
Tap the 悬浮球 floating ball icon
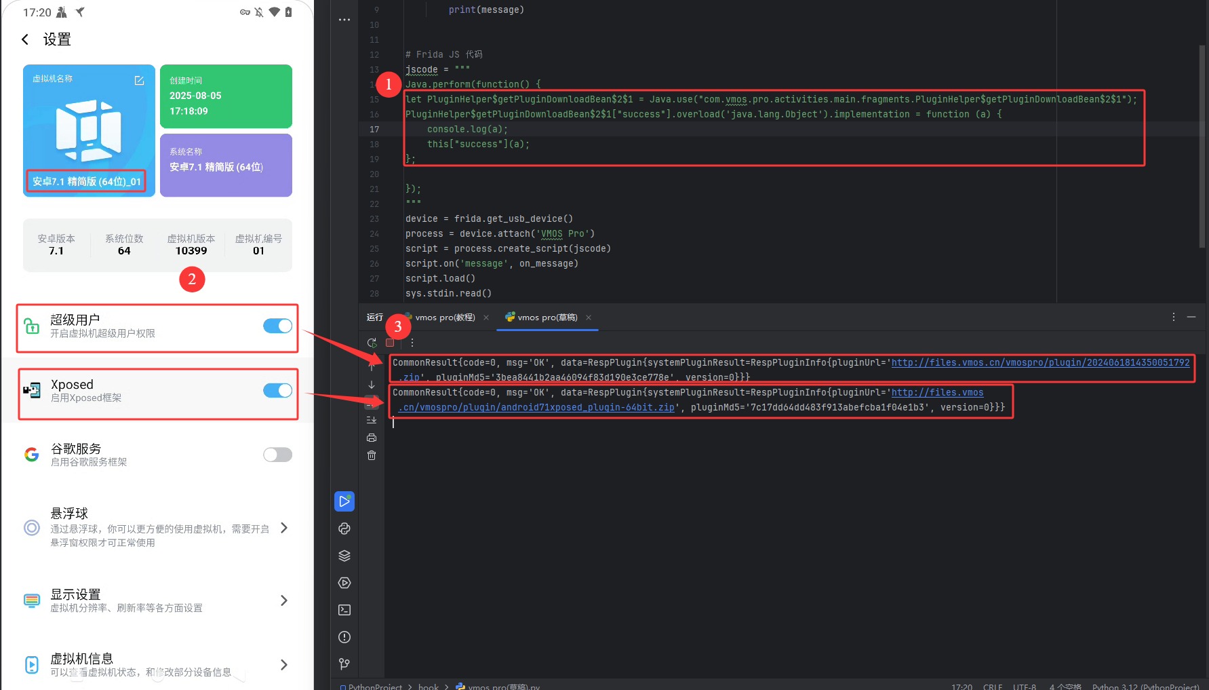click(32, 528)
